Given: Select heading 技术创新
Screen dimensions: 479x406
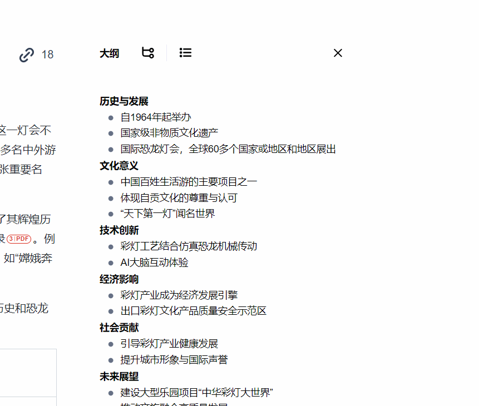Looking at the screenshot, I should pyautogui.click(x=119, y=230).
